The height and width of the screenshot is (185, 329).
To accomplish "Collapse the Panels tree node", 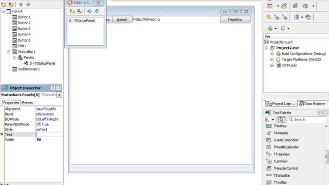I will (15, 58).
